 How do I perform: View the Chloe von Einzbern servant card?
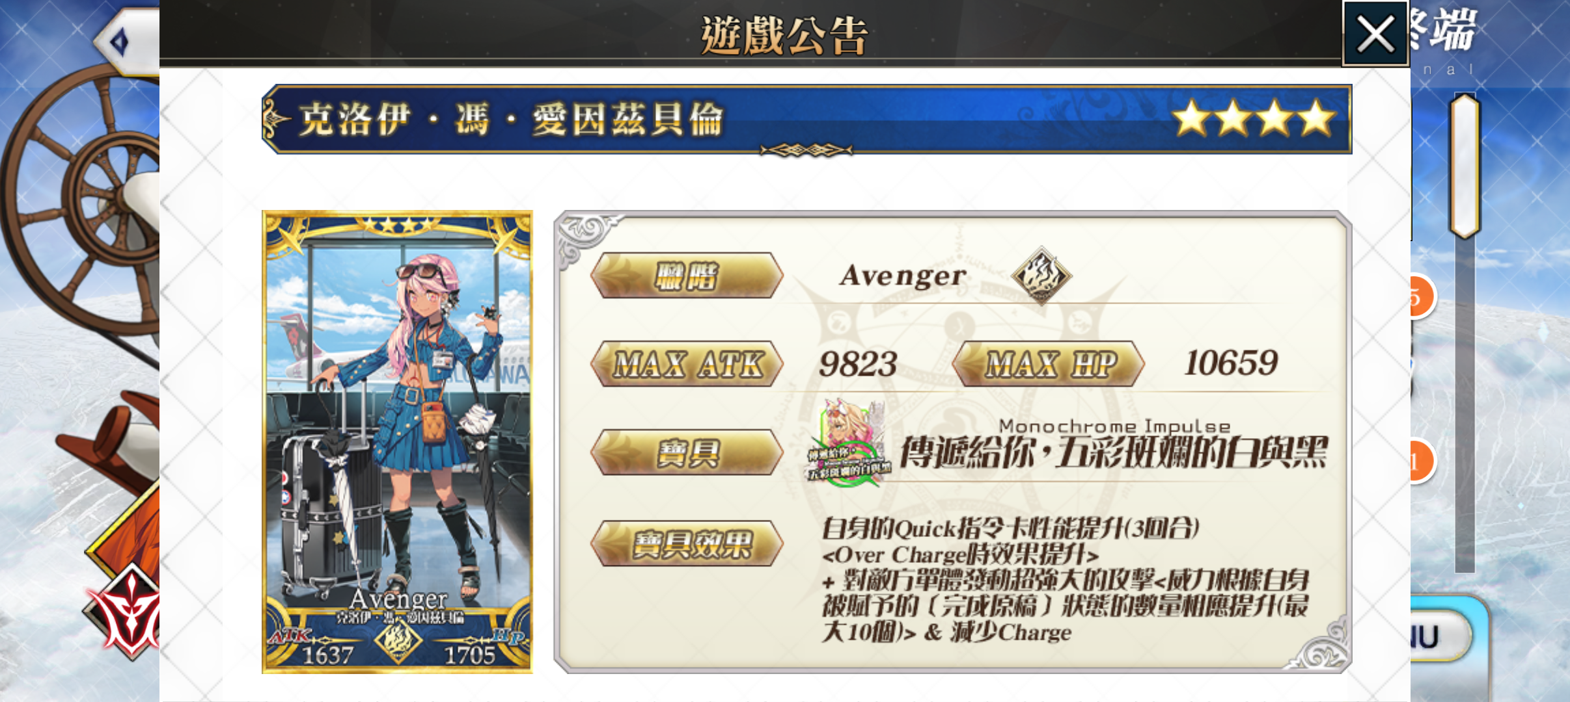(x=397, y=442)
